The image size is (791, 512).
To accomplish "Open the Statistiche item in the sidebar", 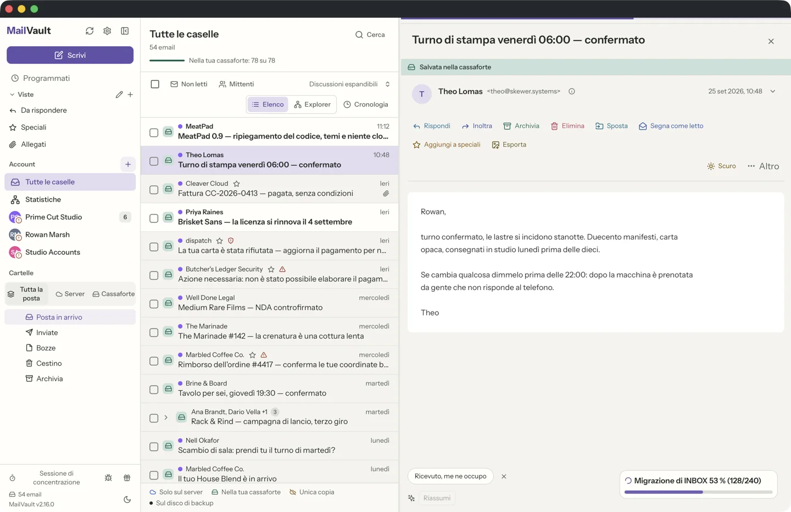I will pos(70,199).
